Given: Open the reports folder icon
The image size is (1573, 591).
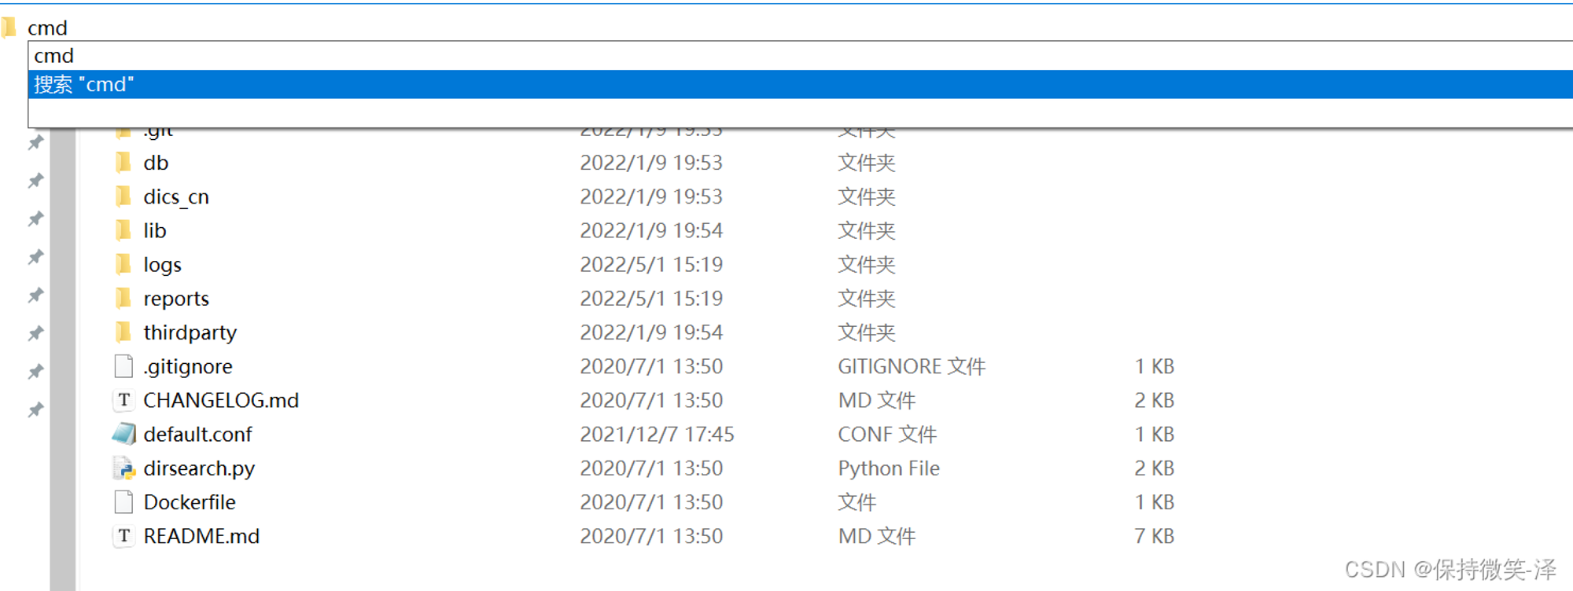Looking at the screenshot, I should tap(123, 298).
